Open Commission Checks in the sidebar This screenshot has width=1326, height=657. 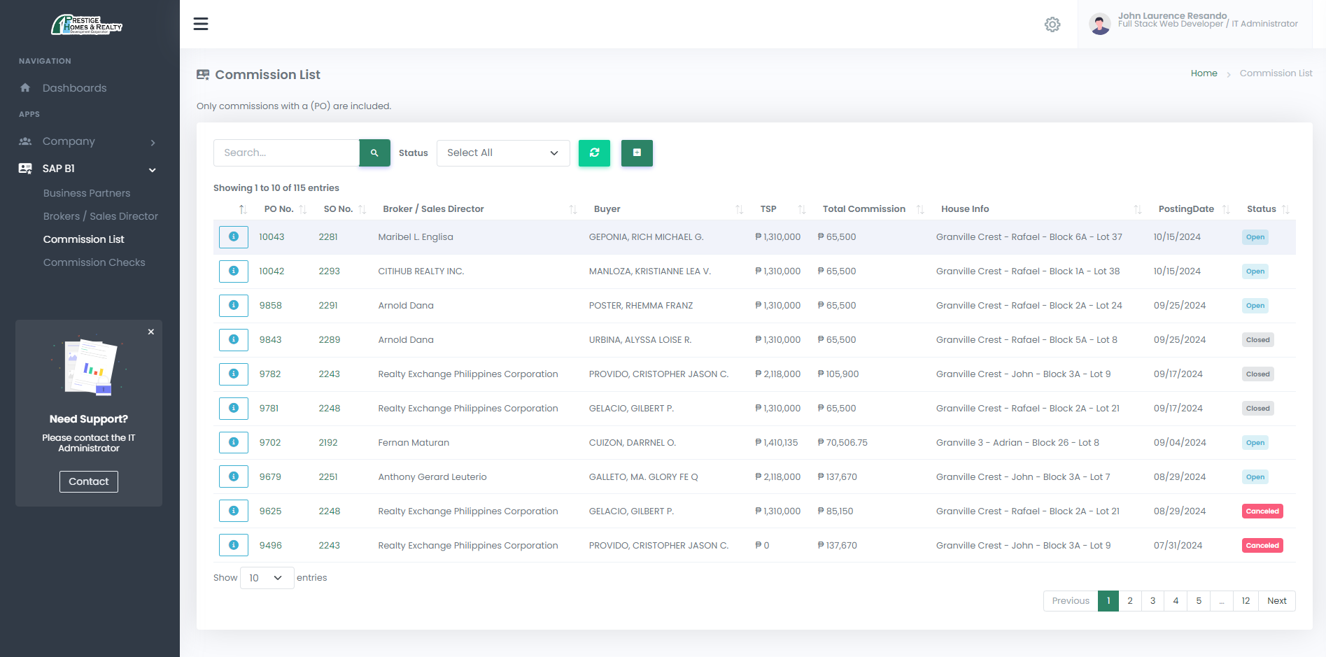pyautogui.click(x=94, y=262)
